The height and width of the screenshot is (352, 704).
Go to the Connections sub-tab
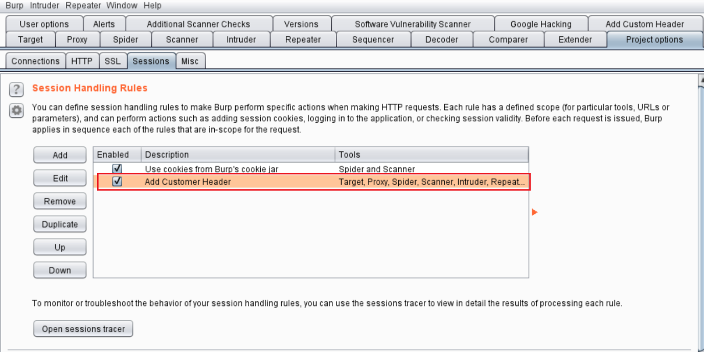coord(35,61)
